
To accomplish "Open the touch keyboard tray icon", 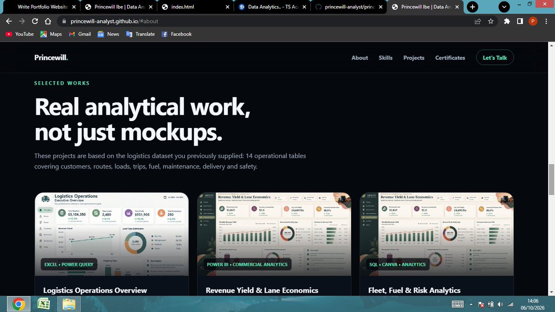I will pos(457,304).
